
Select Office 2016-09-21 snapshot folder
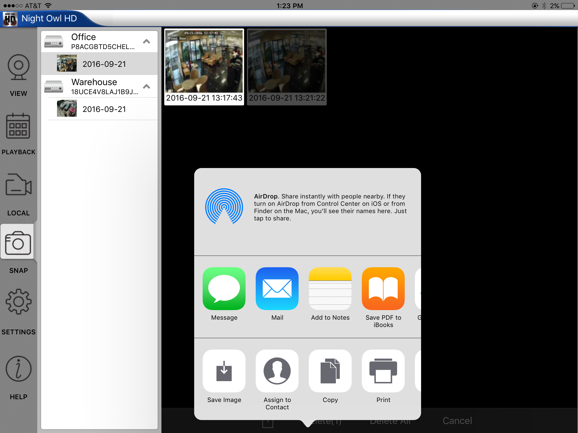tap(99, 64)
